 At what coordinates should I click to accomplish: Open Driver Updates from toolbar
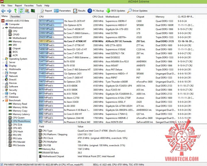[137, 11]
